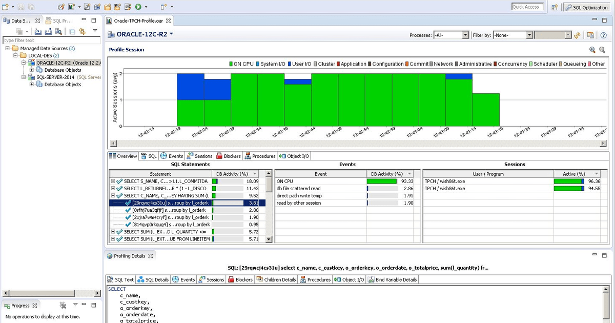Click the Save icon in the main toolbar
Image resolution: width=615 pixels, height=323 pixels.
click(x=20, y=7)
